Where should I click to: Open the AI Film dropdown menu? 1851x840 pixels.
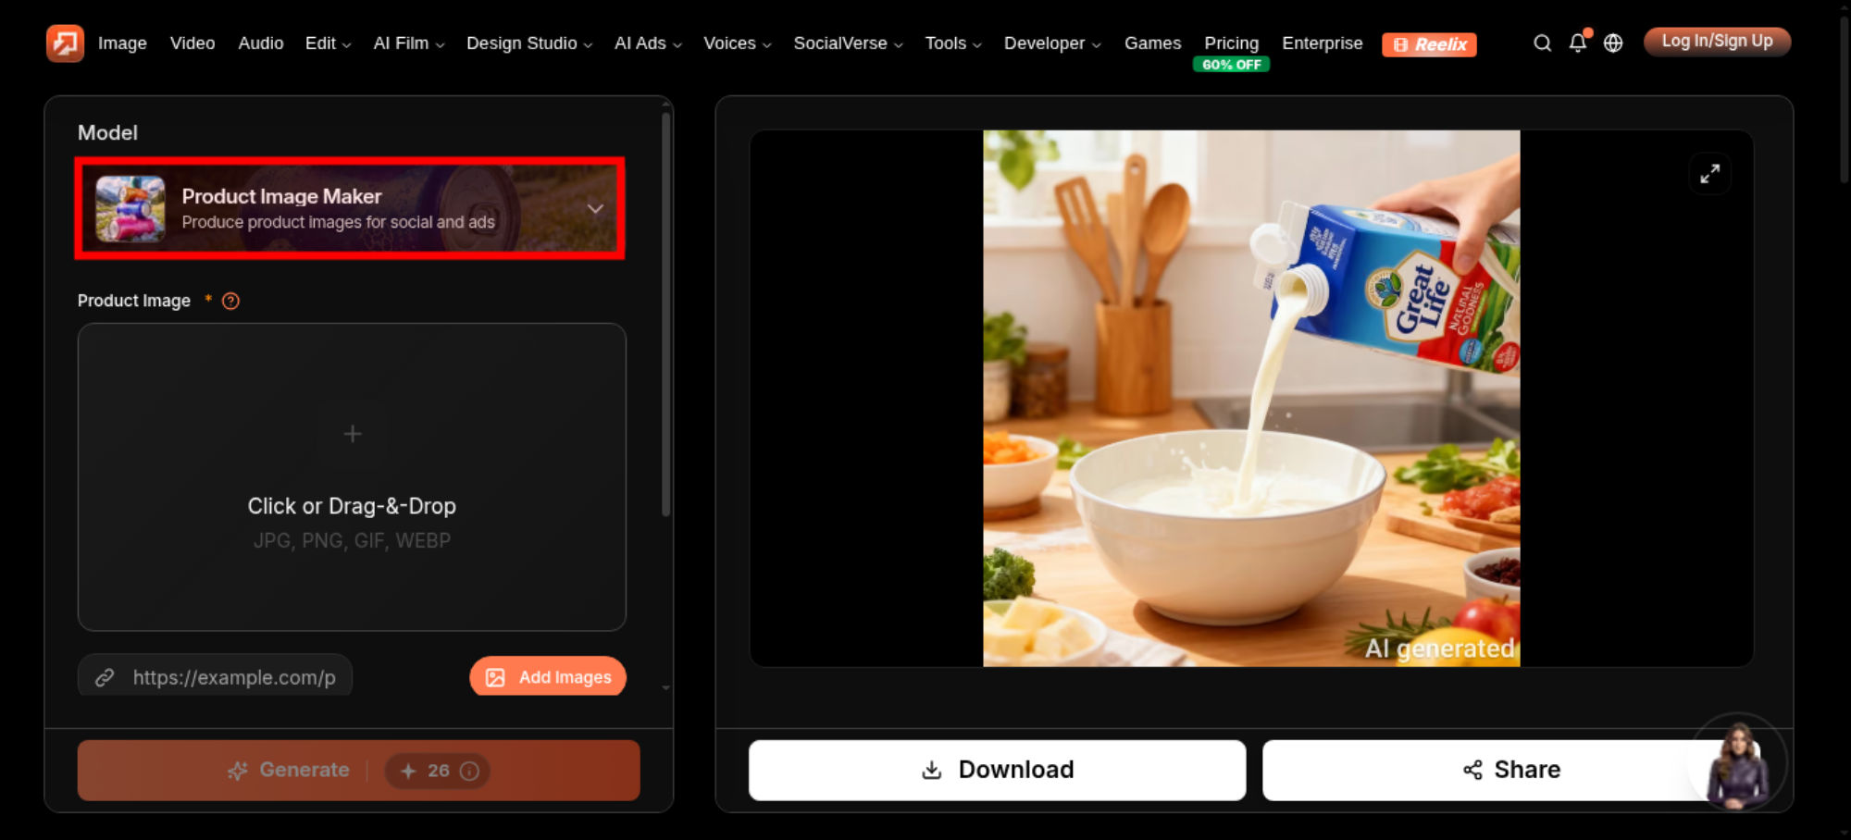[409, 43]
